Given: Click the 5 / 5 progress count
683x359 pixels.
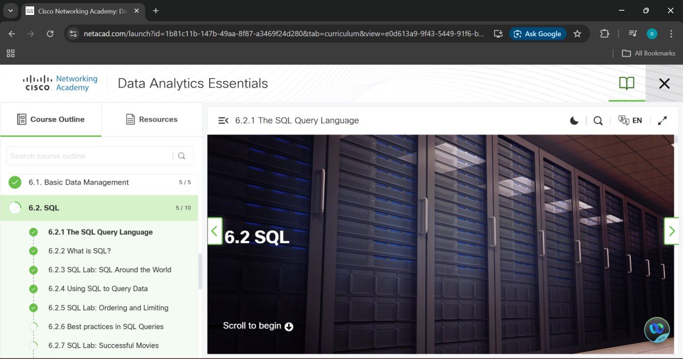Looking at the screenshot, I should pyautogui.click(x=185, y=182).
